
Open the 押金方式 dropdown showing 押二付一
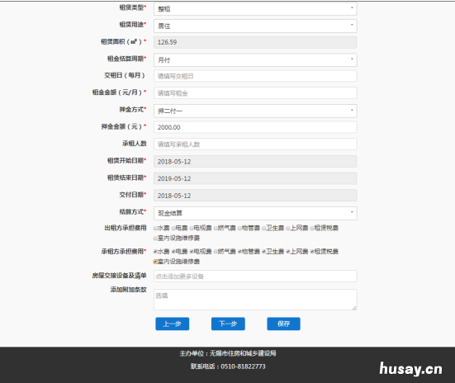(255, 111)
